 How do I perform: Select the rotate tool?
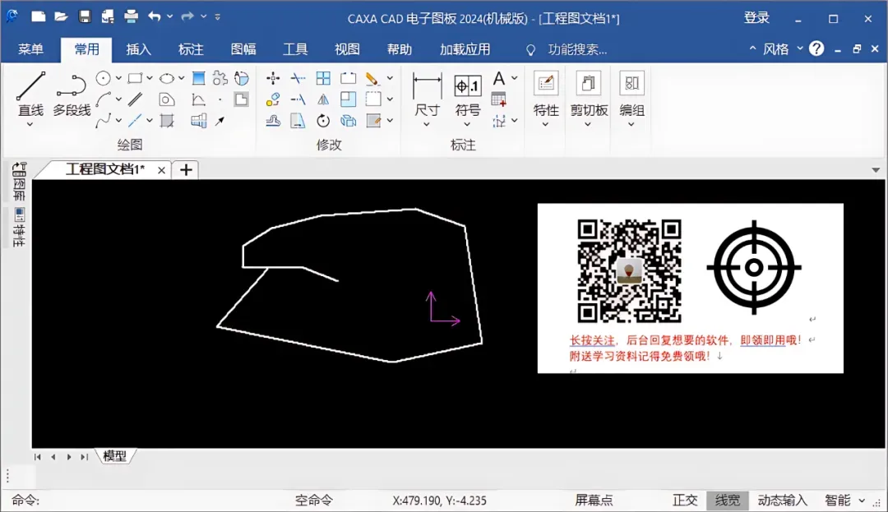click(x=323, y=121)
